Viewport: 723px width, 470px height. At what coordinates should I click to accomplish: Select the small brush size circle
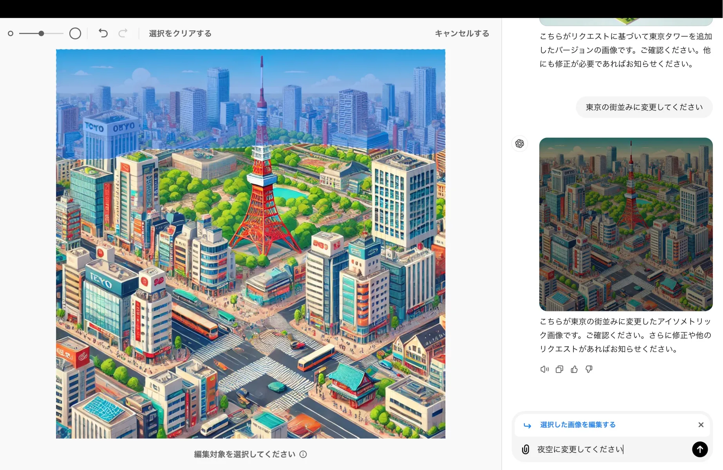click(x=11, y=33)
